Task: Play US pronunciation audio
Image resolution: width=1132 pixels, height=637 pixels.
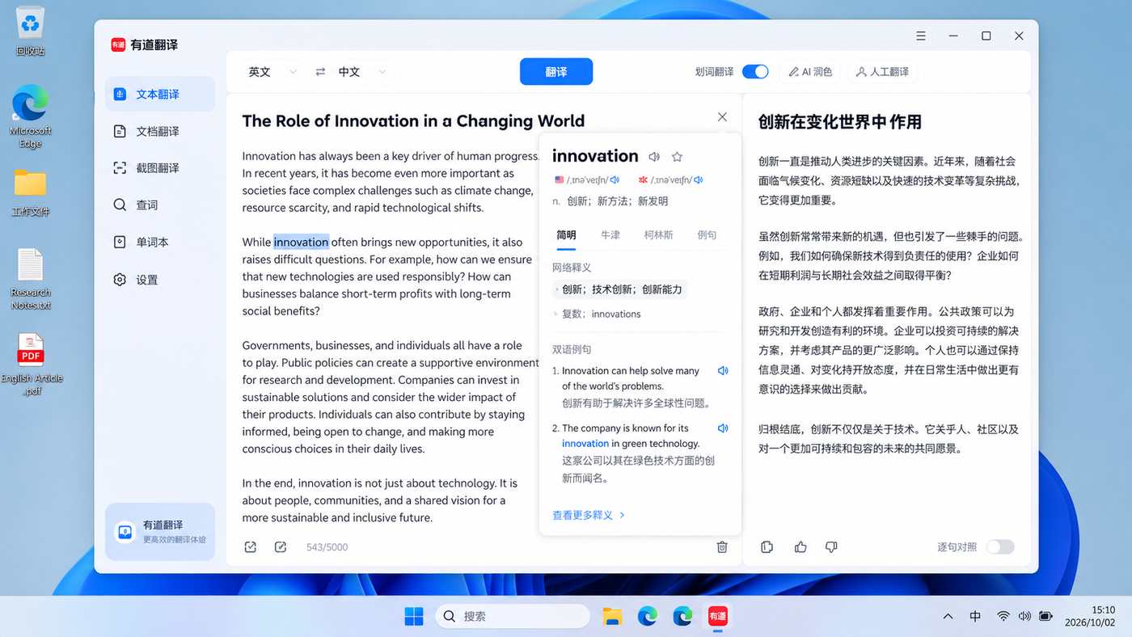Action: click(x=615, y=179)
